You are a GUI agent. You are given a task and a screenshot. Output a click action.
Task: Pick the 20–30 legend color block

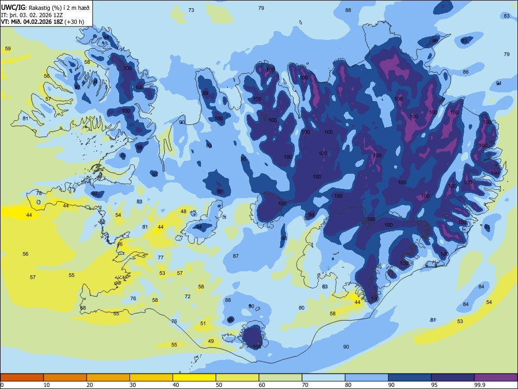(x=108, y=378)
